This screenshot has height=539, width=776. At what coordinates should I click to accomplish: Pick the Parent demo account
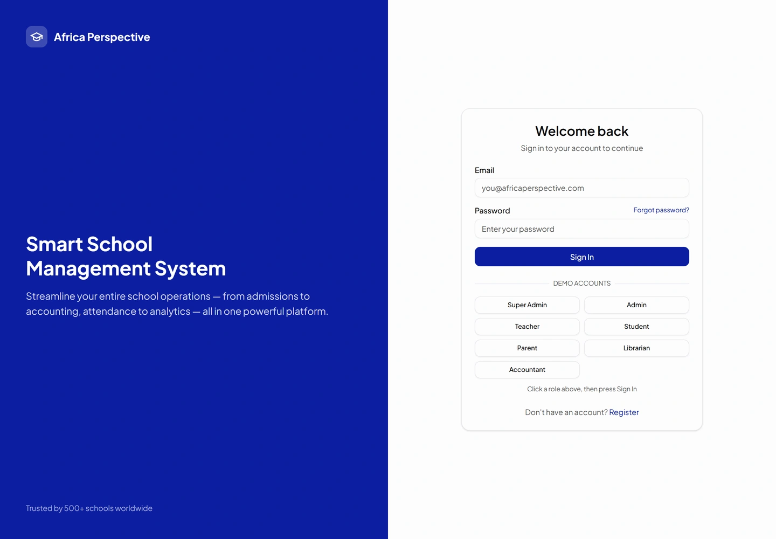pyautogui.click(x=527, y=348)
